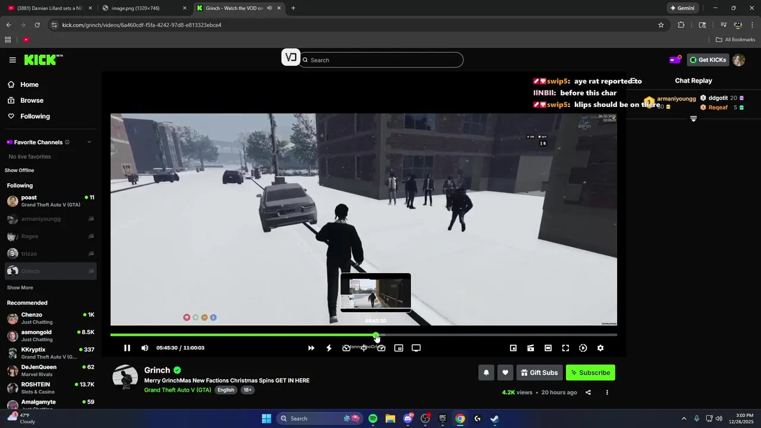Click the Favorite Channels info icon
The height and width of the screenshot is (428, 761).
coord(67,142)
